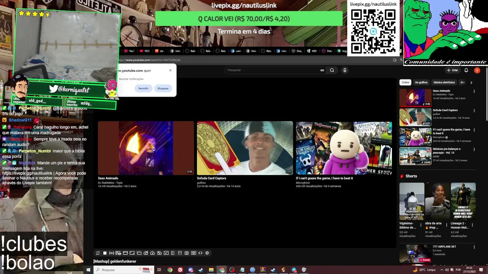Image resolution: width=488 pixels, height=274 pixels.
Task: Open options for obra de arte short
Action: click(x=446, y=225)
